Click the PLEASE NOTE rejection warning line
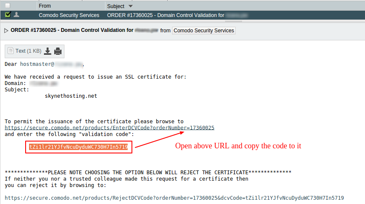 (148, 173)
